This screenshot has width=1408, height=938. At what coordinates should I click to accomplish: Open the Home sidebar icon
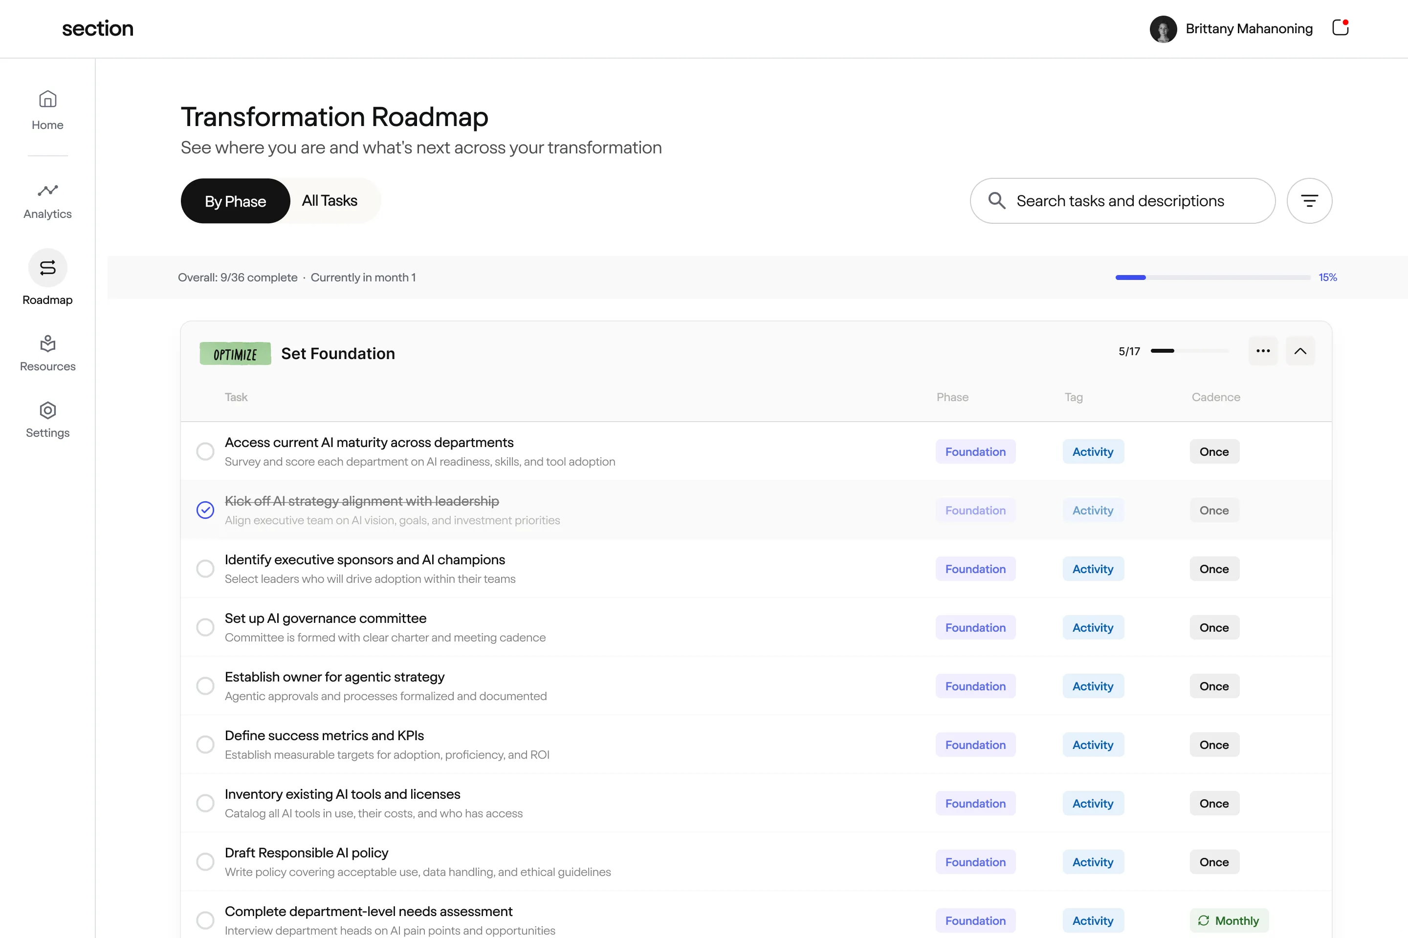[47, 99]
